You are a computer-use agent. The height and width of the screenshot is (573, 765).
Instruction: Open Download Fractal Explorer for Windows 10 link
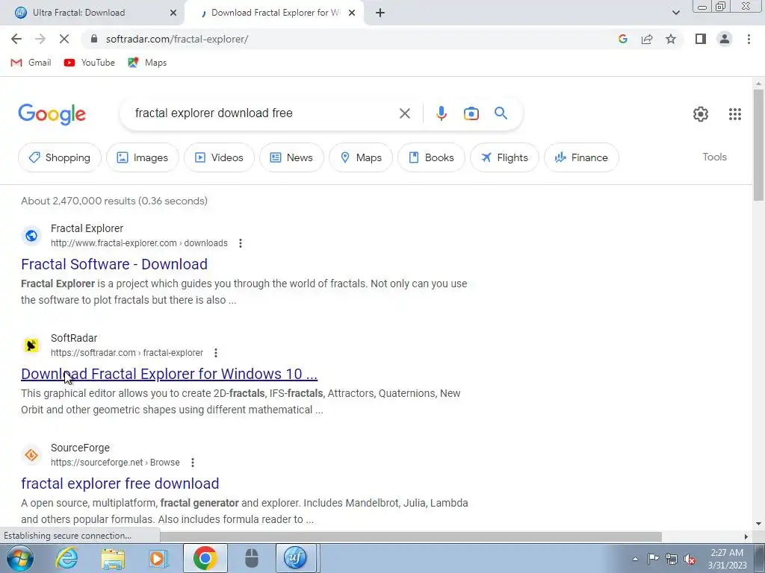click(x=170, y=374)
